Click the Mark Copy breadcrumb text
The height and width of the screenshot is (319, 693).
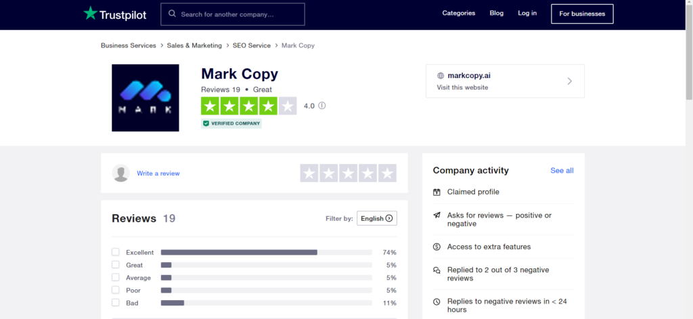pyautogui.click(x=298, y=45)
